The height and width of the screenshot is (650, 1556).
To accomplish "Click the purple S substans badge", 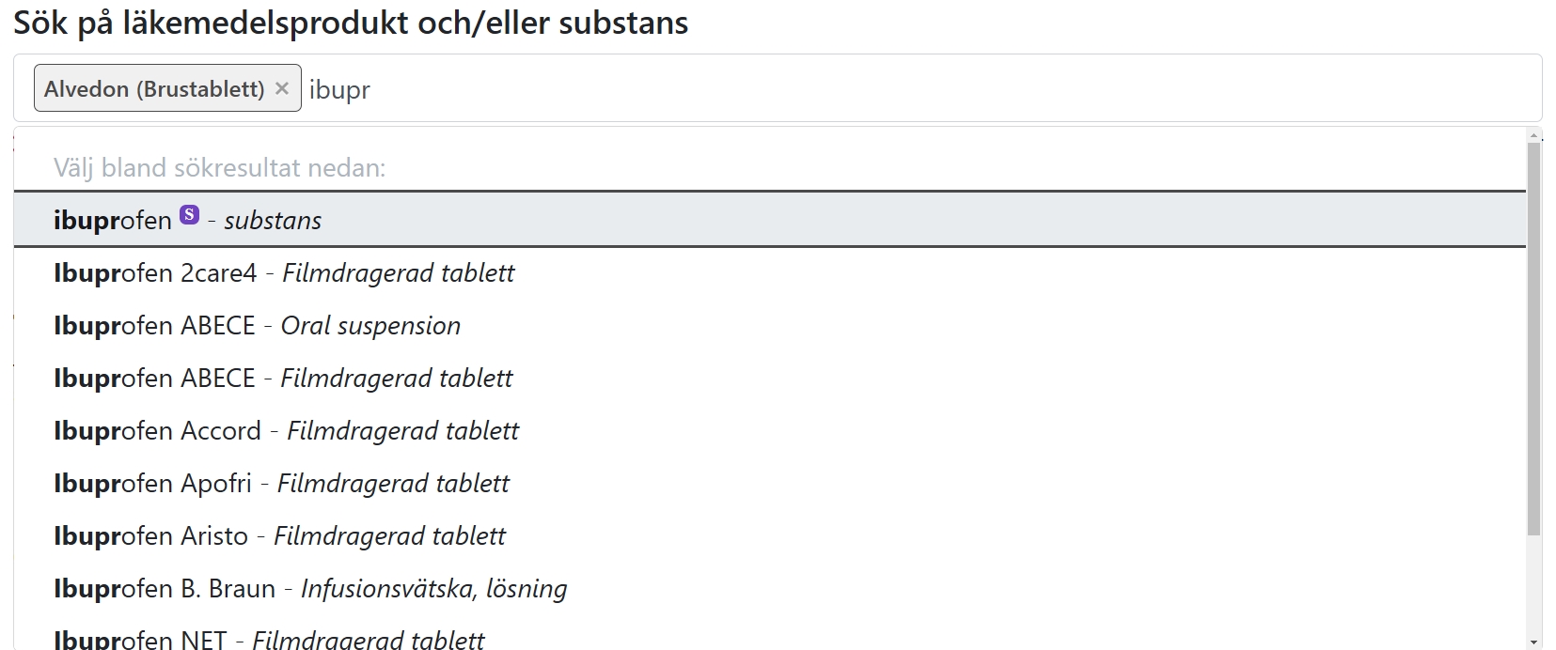I will (x=186, y=214).
